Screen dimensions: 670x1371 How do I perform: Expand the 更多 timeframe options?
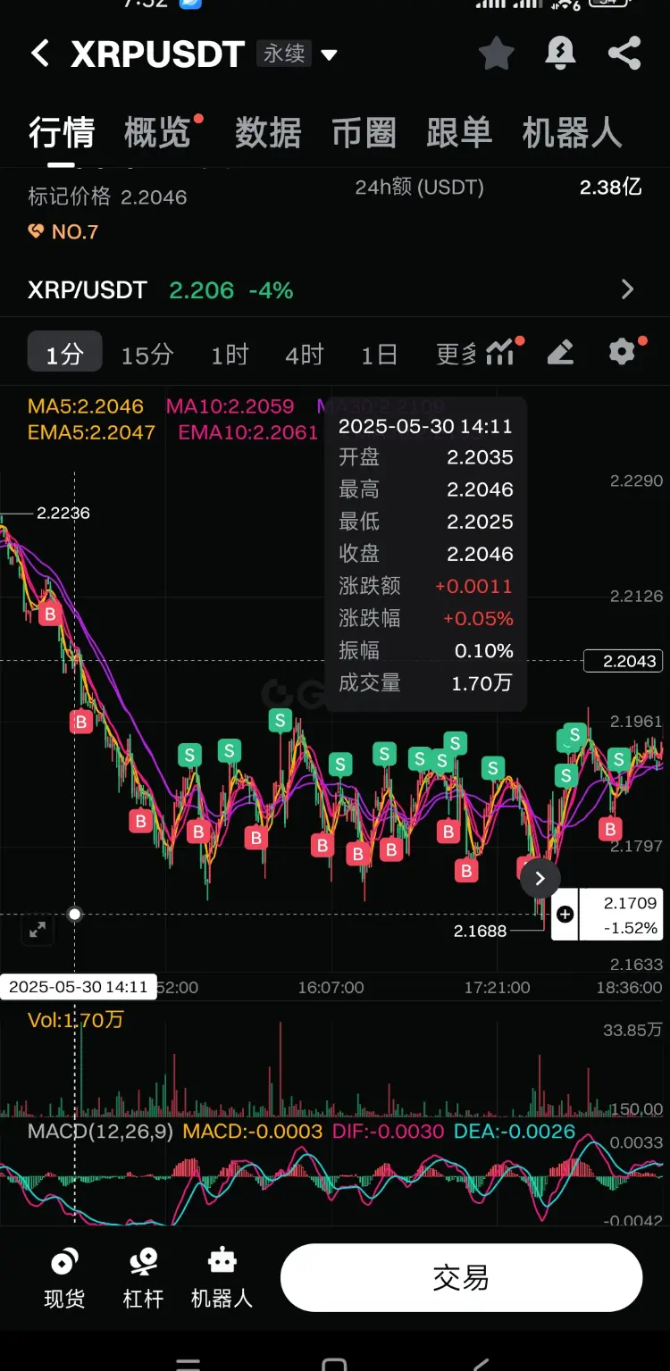tap(456, 355)
